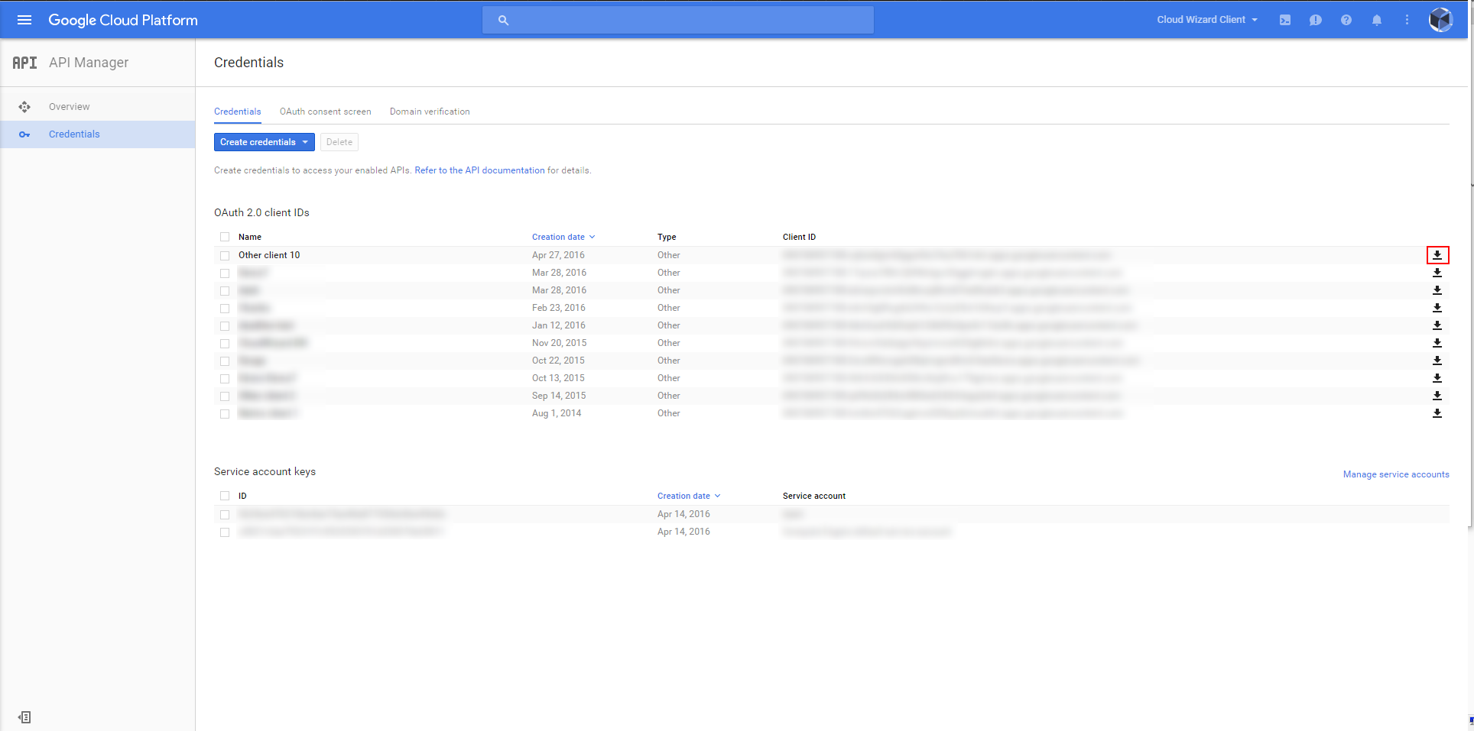This screenshot has height=731, width=1474.
Task: Sort OAuth clients by Creation date
Action: coord(563,237)
